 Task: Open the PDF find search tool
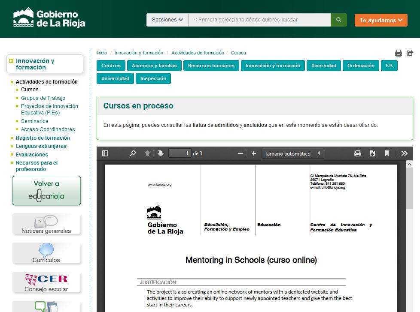point(133,153)
